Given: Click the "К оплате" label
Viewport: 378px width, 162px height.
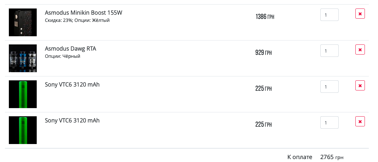Looking at the screenshot, I should pyautogui.click(x=300, y=157).
